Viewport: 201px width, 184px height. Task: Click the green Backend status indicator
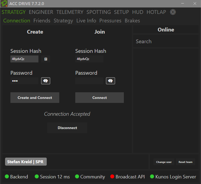click(x=7, y=177)
